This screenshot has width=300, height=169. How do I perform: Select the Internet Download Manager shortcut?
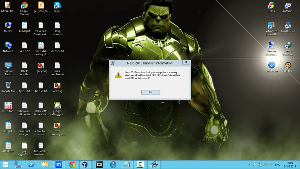[288, 49]
